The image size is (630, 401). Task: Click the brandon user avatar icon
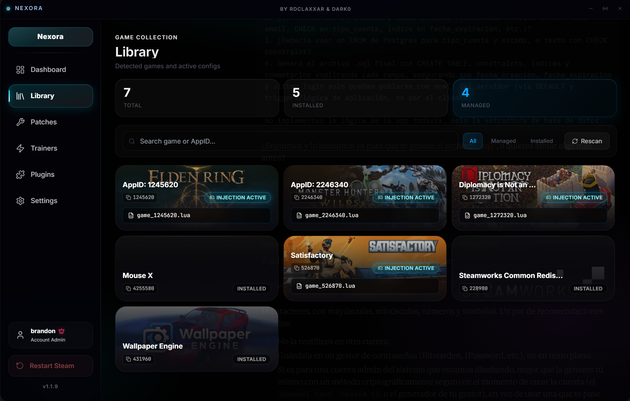click(20, 335)
